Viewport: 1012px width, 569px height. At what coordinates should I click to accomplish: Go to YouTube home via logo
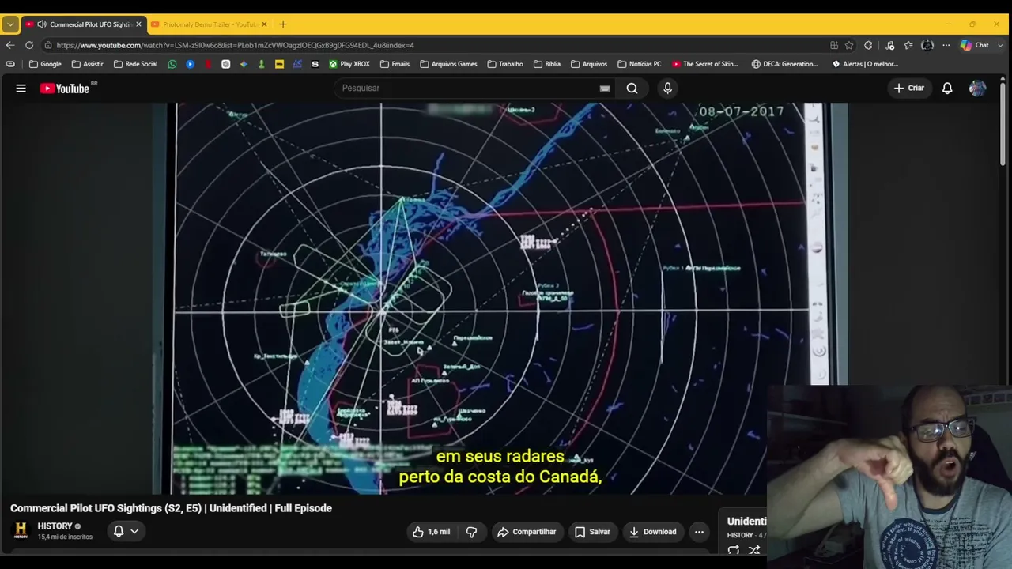pyautogui.click(x=65, y=89)
